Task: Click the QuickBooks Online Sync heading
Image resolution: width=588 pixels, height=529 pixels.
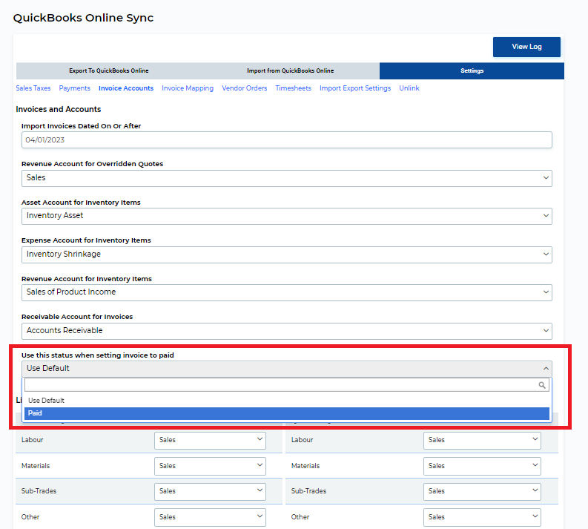Action: [x=83, y=18]
